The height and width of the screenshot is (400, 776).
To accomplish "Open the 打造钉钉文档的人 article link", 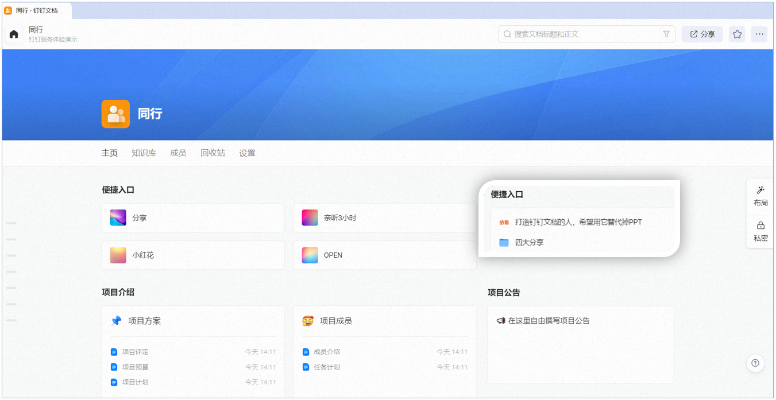I will (x=578, y=222).
